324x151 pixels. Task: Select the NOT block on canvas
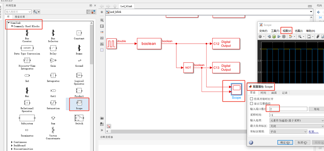tap(188, 68)
